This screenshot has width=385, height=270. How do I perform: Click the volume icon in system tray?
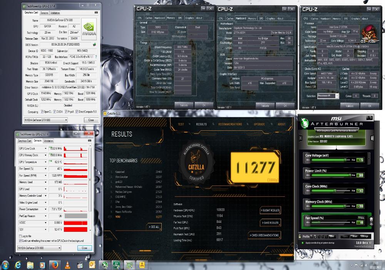[x=366, y=265]
